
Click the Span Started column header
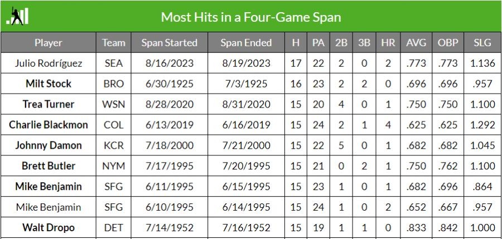(x=170, y=42)
